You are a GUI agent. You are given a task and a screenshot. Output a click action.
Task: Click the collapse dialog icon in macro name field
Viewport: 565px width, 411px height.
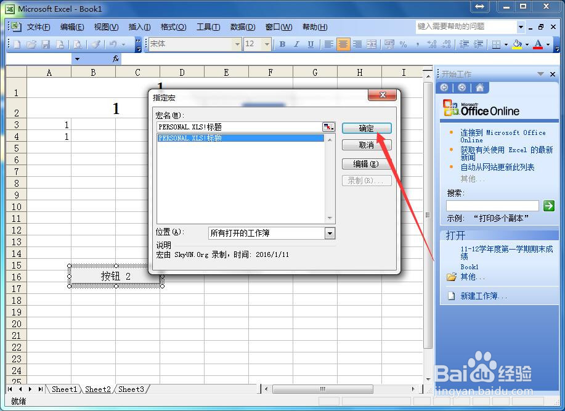328,127
